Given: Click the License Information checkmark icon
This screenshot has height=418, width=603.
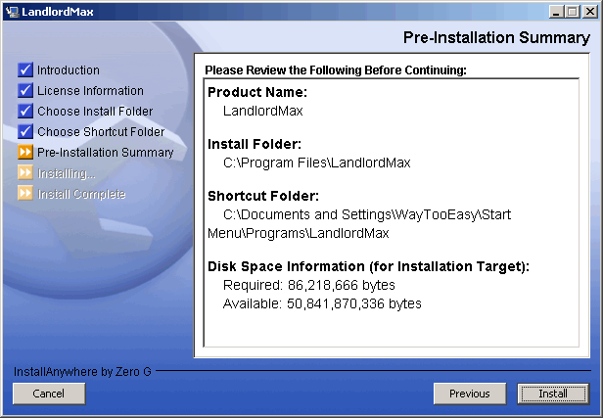Looking at the screenshot, I should (25, 90).
